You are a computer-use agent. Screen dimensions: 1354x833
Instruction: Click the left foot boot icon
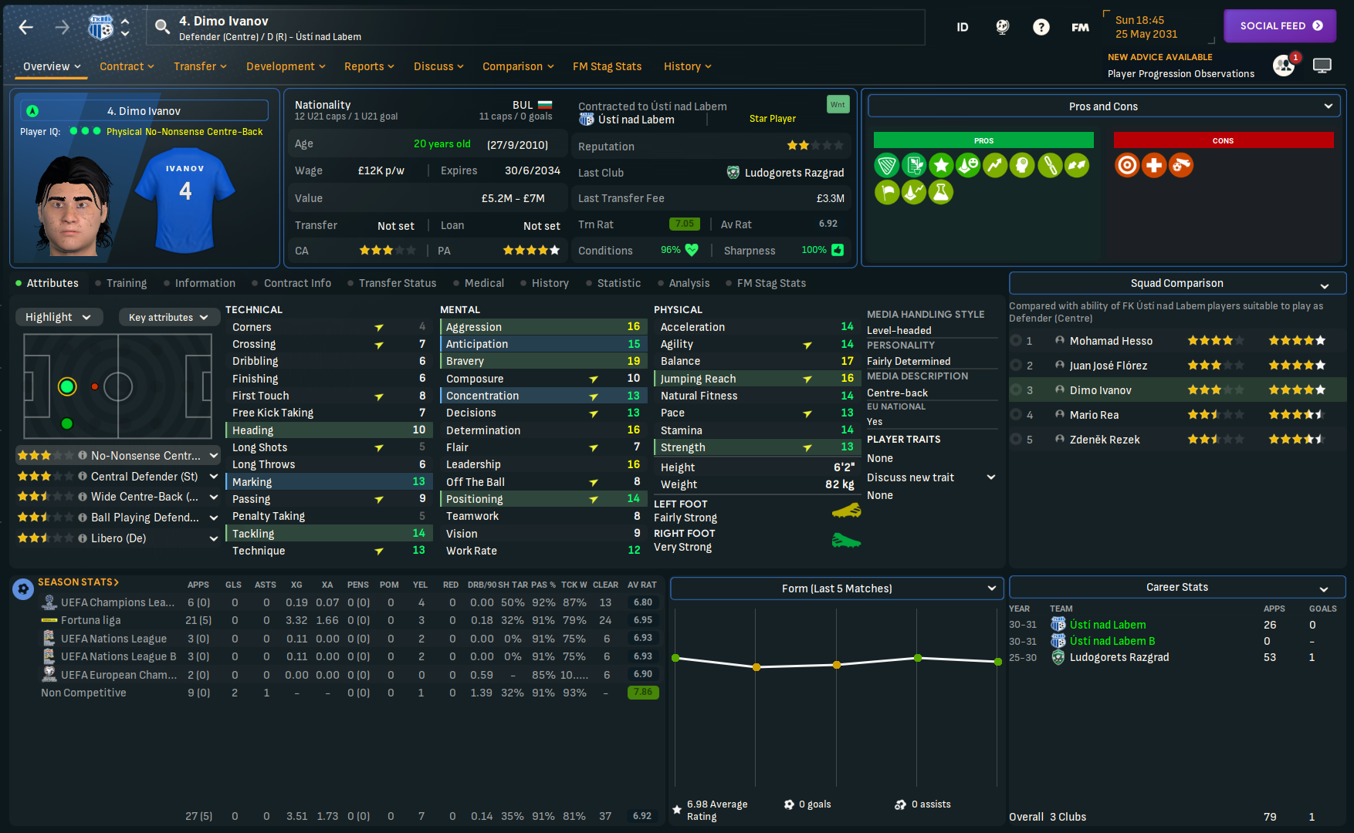point(846,511)
